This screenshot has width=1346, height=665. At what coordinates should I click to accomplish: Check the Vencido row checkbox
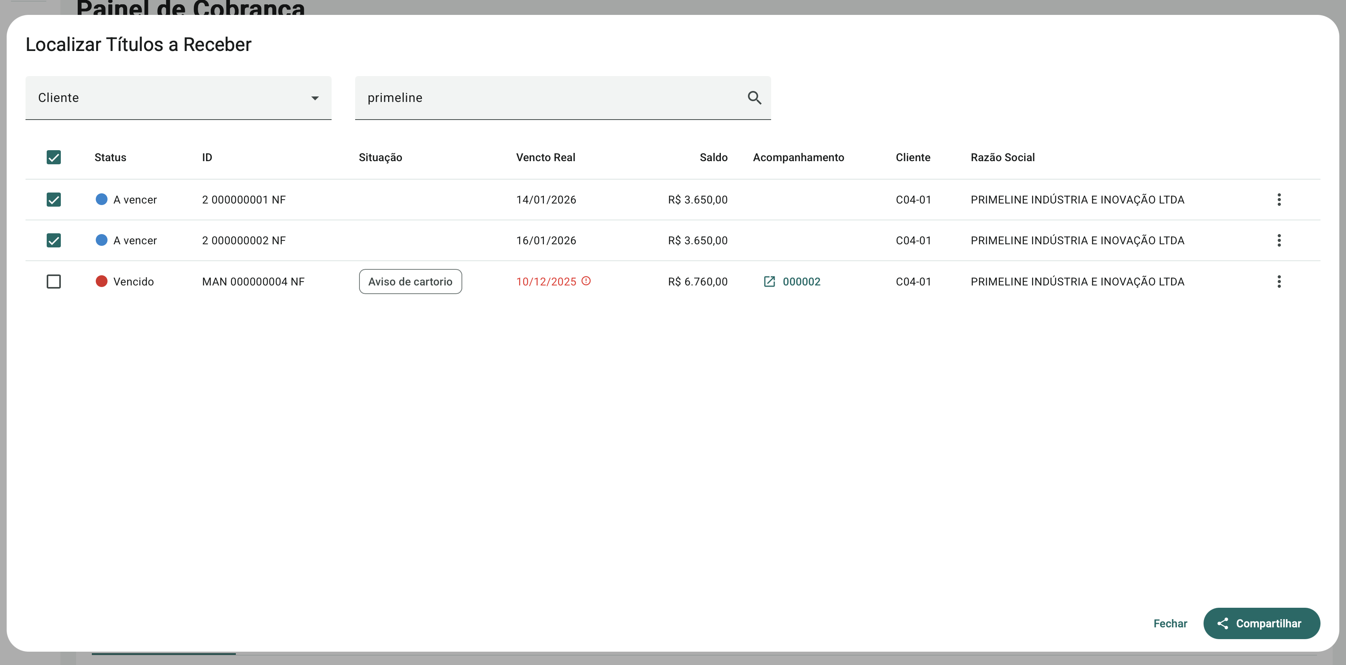[x=54, y=282]
